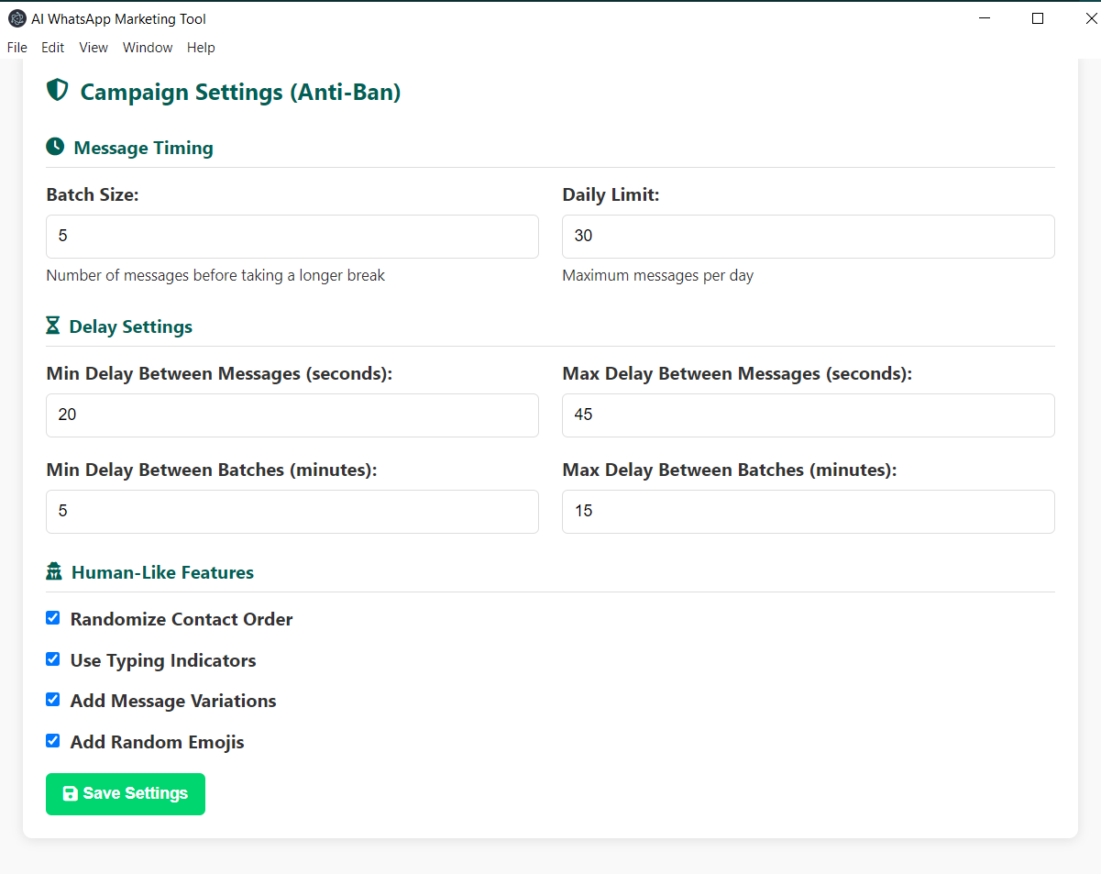Click the Campaign Settings (Anti-Ban) heading
This screenshot has height=874, width=1101.
coord(240,92)
